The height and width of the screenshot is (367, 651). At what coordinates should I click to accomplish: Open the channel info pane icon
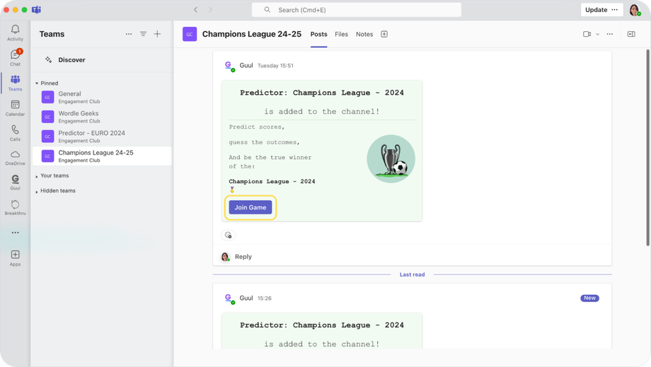coord(631,34)
